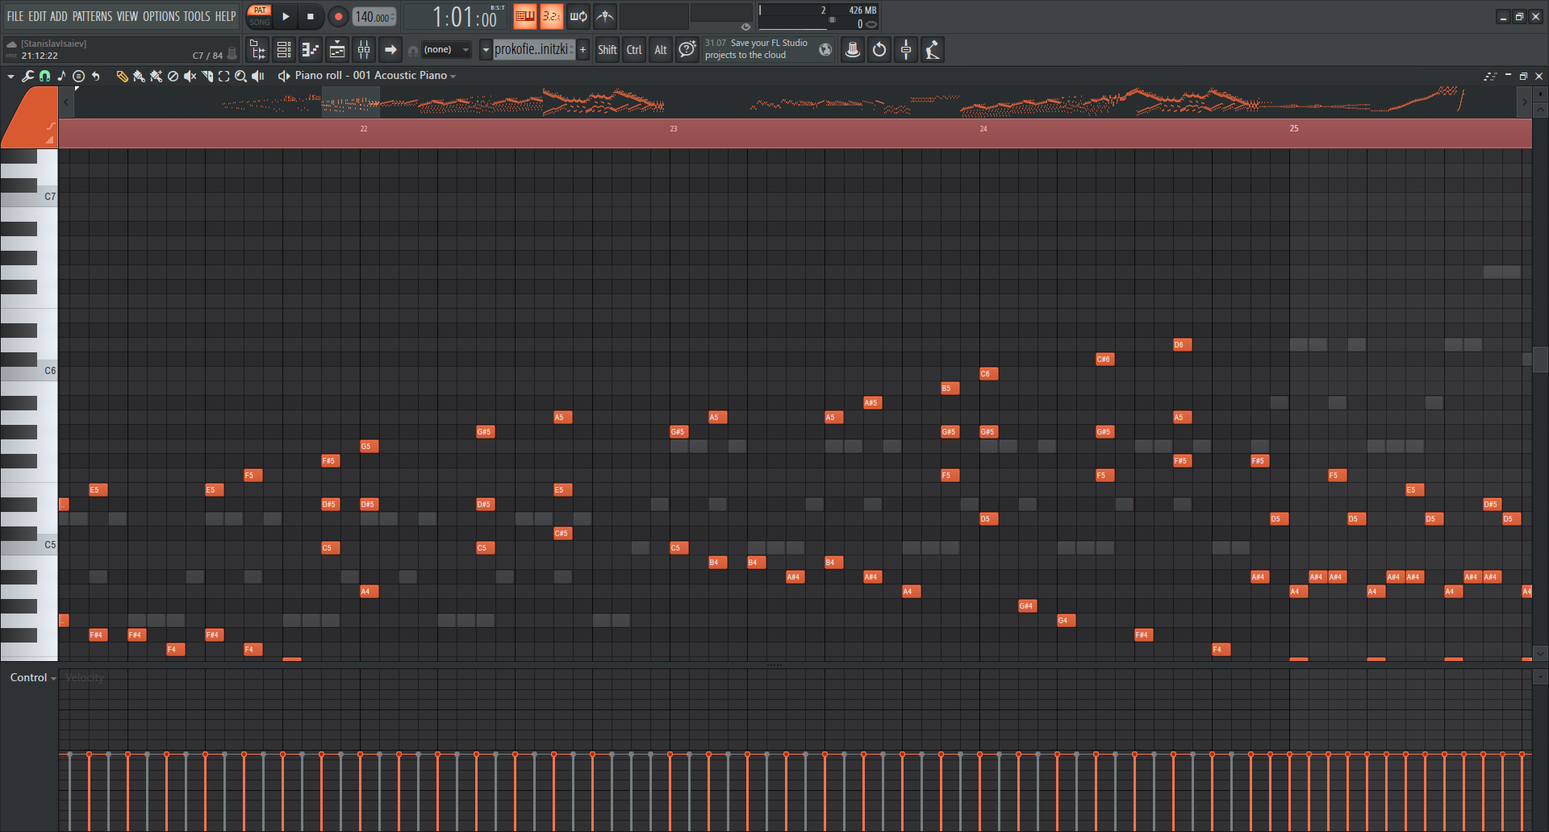Toggle the Ctrl modifier button
The width and height of the screenshot is (1549, 832).
(x=634, y=50)
